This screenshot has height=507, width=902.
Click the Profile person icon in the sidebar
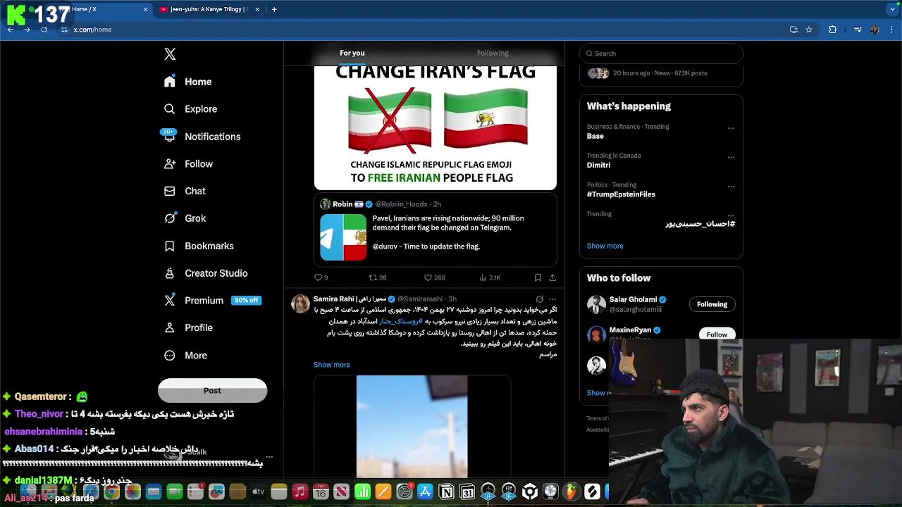pyautogui.click(x=169, y=327)
